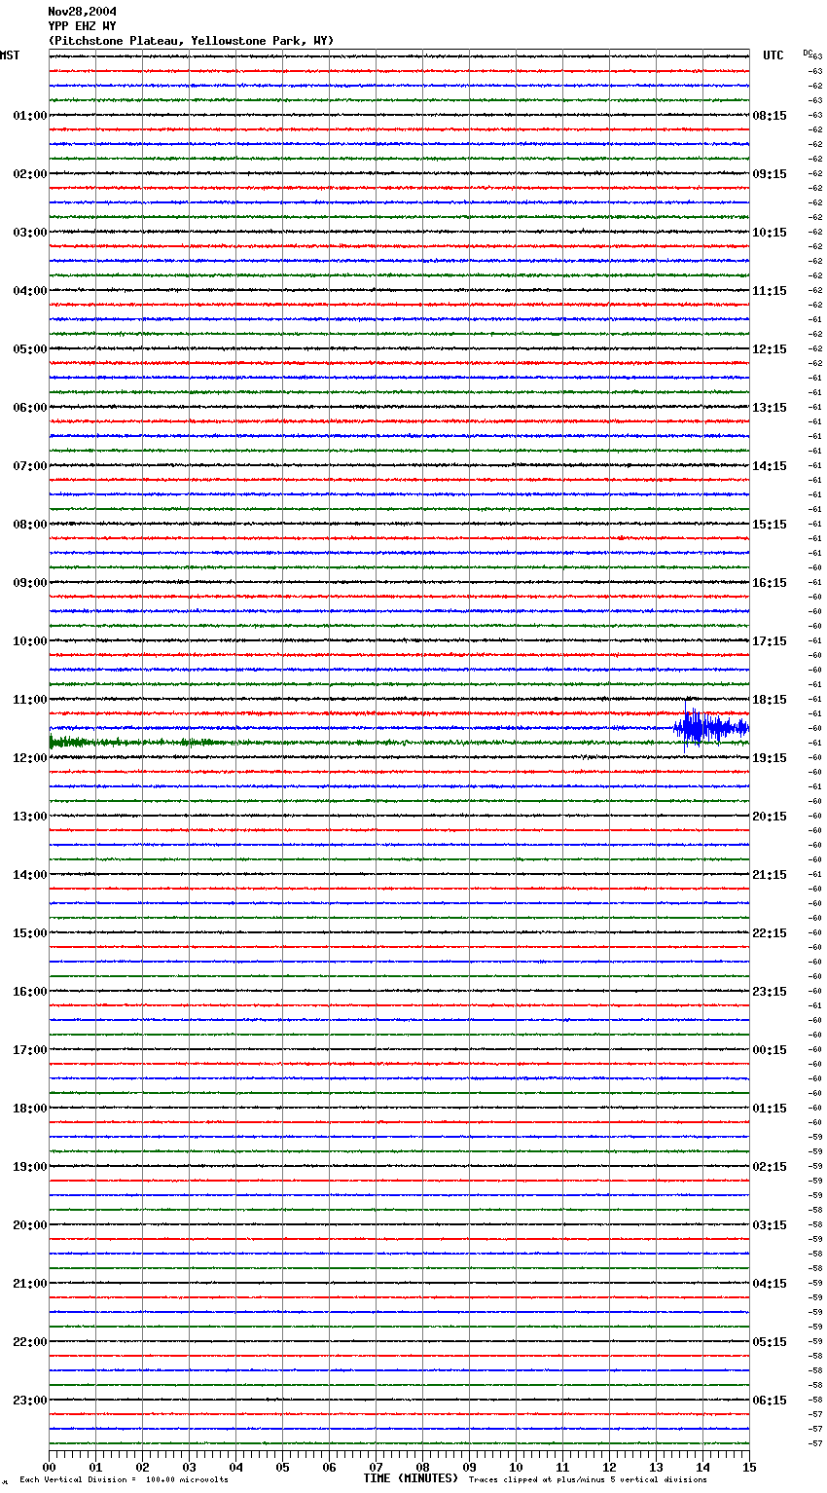This screenshot has width=827, height=1493.
Task: Click the 08:15 UTC time label
Action: 770,116
